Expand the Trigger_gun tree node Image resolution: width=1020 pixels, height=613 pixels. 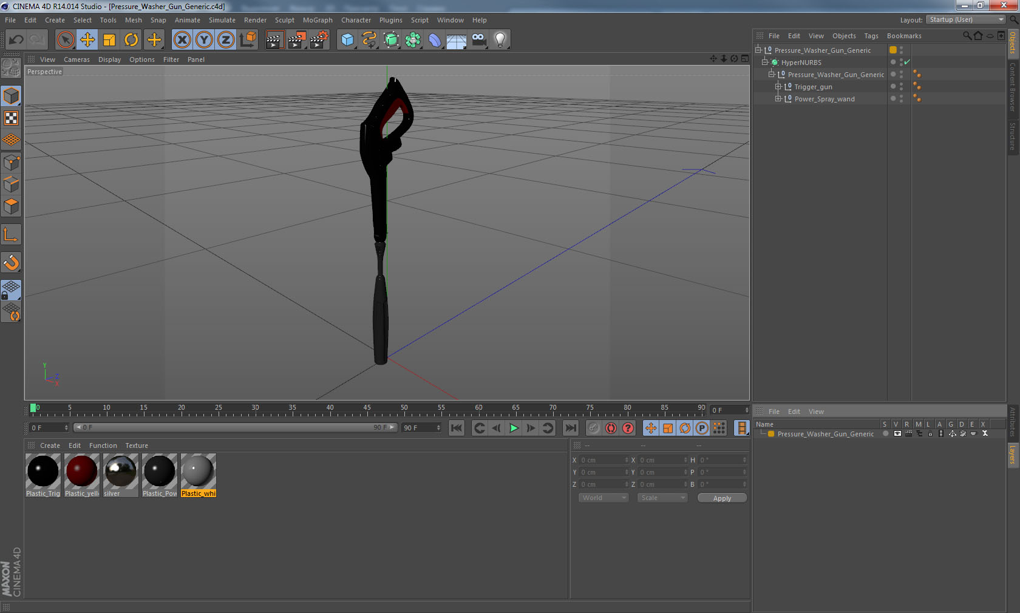point(778,86)
